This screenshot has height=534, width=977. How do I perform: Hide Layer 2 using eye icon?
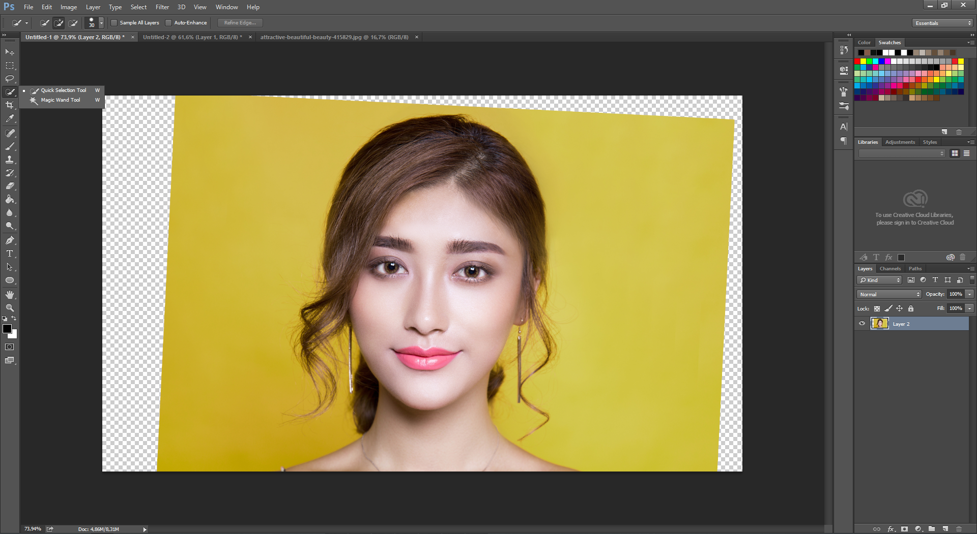(862, 324)
